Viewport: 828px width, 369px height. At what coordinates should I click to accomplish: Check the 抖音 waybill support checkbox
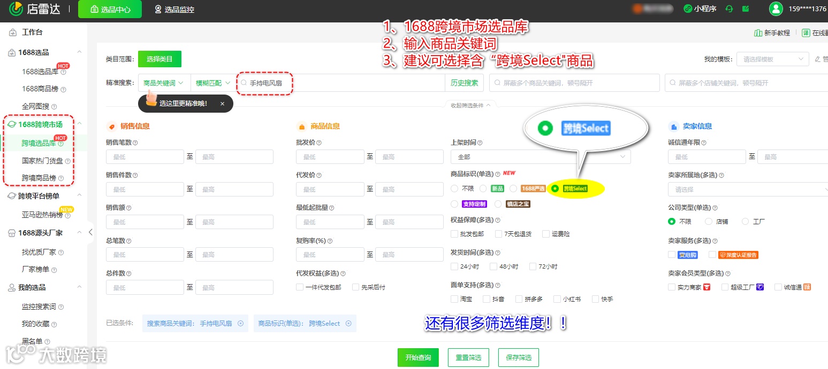[487, 299]
